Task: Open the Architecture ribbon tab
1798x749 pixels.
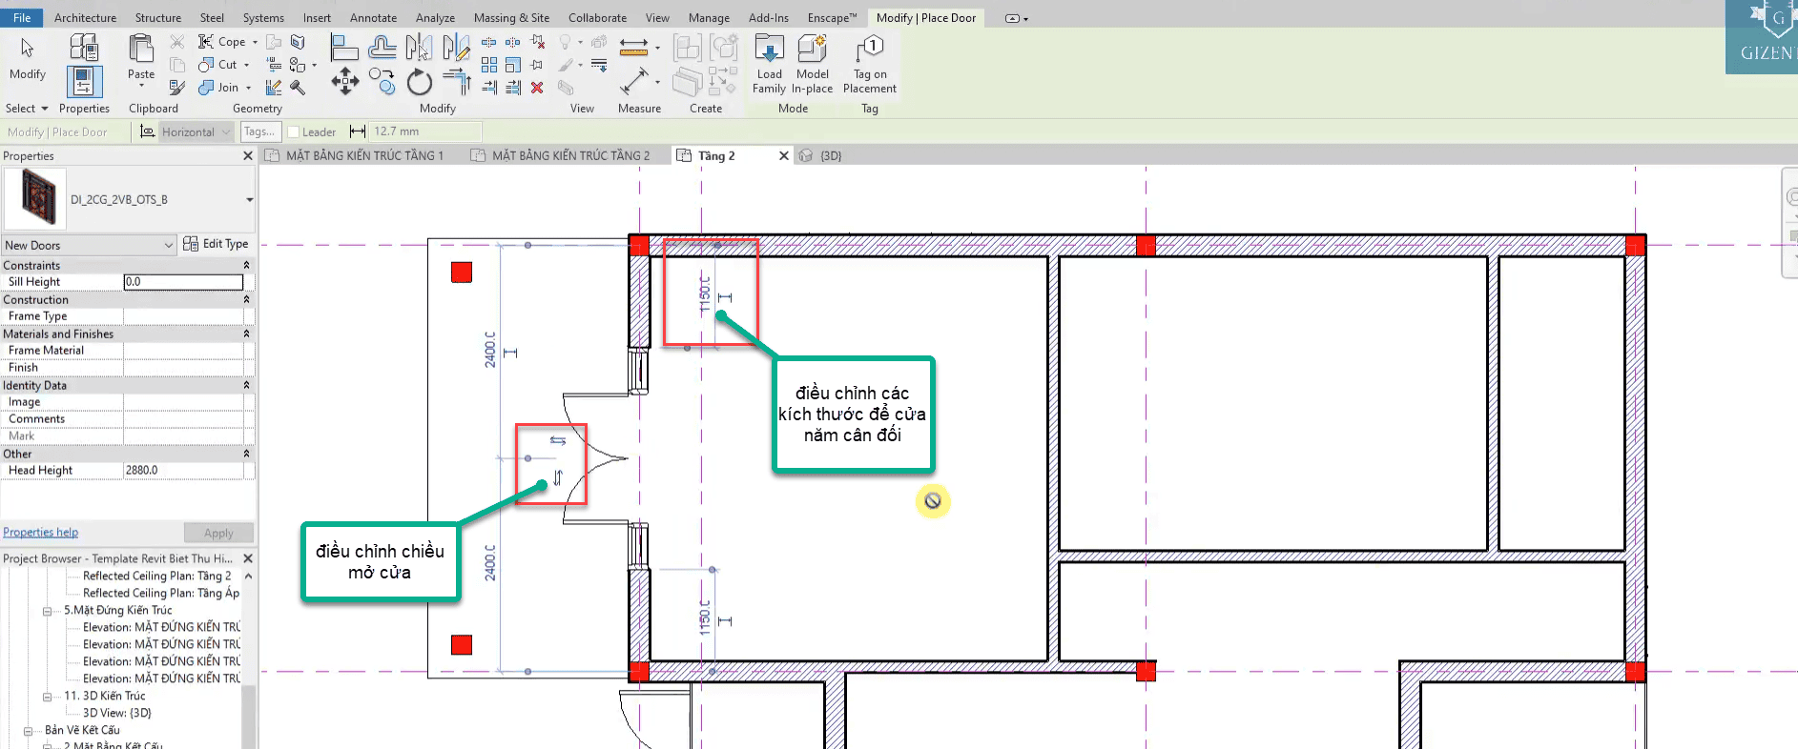Action: [x=85, y=17]
